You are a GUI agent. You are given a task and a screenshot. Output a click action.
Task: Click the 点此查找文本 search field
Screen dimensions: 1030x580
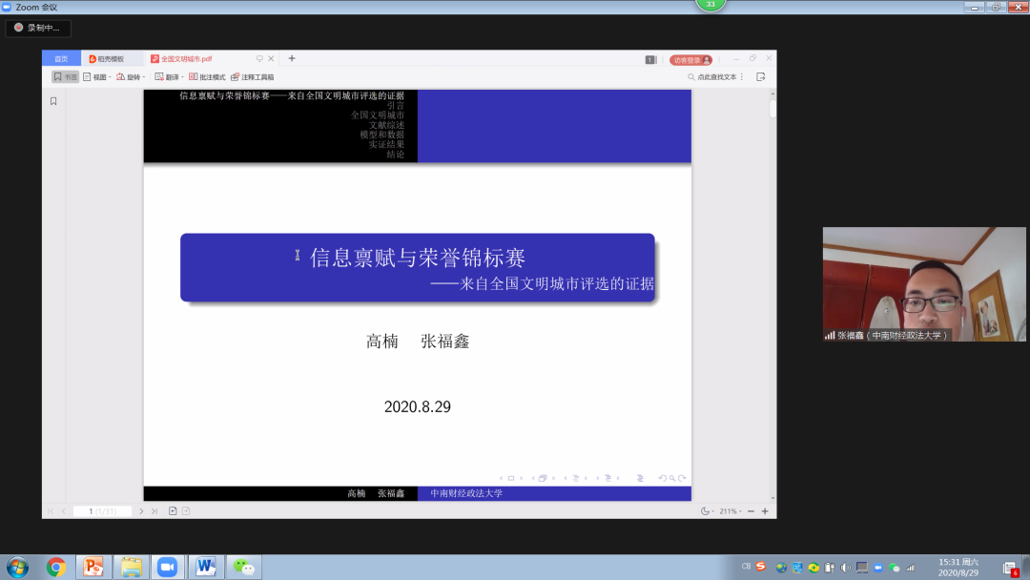715,77
